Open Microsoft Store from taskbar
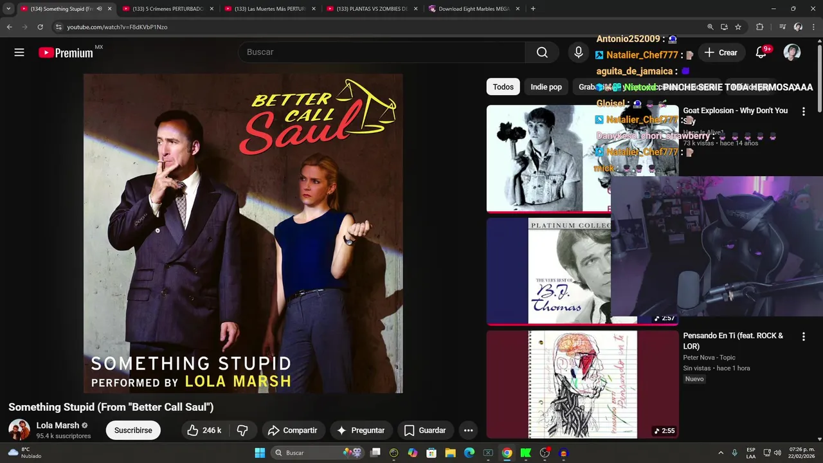 [x=431, y=453]
